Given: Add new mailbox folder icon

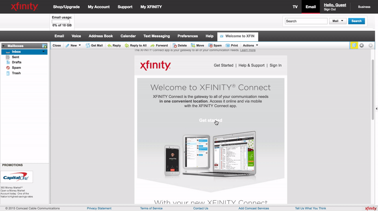Looking at the screenshot, I should (44, 46).
